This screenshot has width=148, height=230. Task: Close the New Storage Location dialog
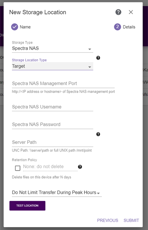click(131, 12)
